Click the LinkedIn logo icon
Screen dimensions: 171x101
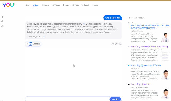[x=30, y=44]
